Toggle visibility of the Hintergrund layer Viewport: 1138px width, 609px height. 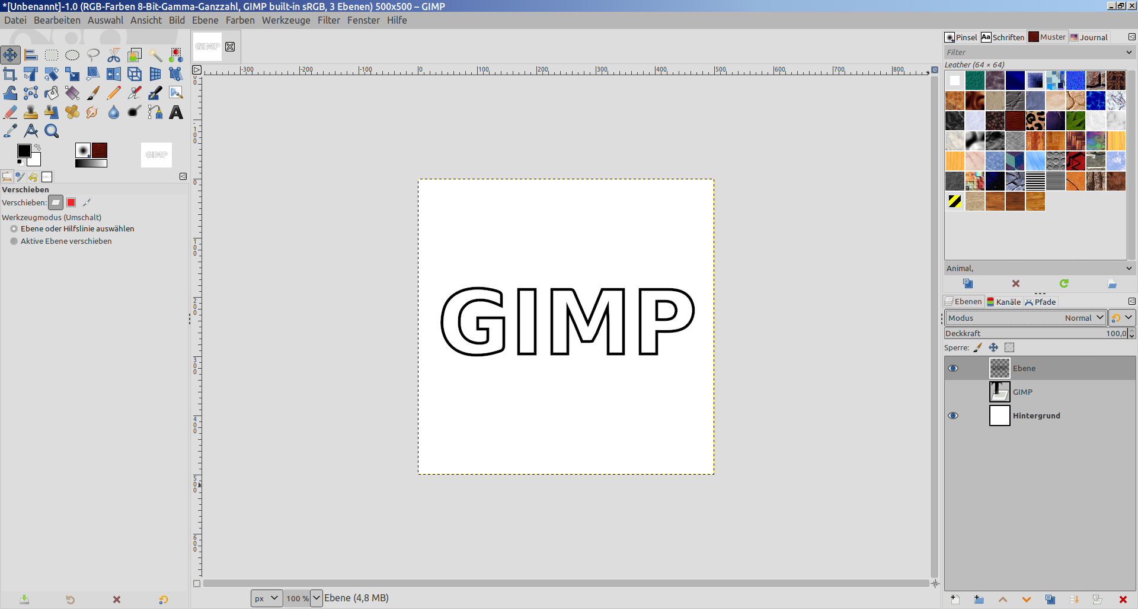click(x=953, y=415)
